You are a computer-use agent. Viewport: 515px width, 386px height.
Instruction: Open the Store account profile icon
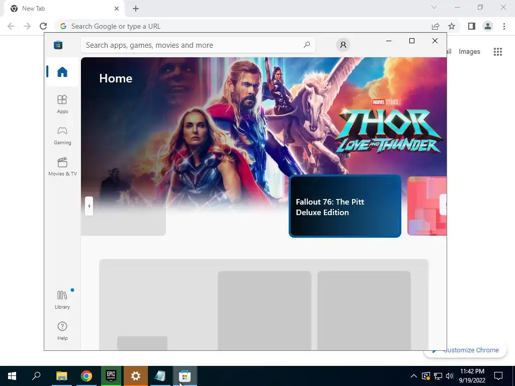343,45
